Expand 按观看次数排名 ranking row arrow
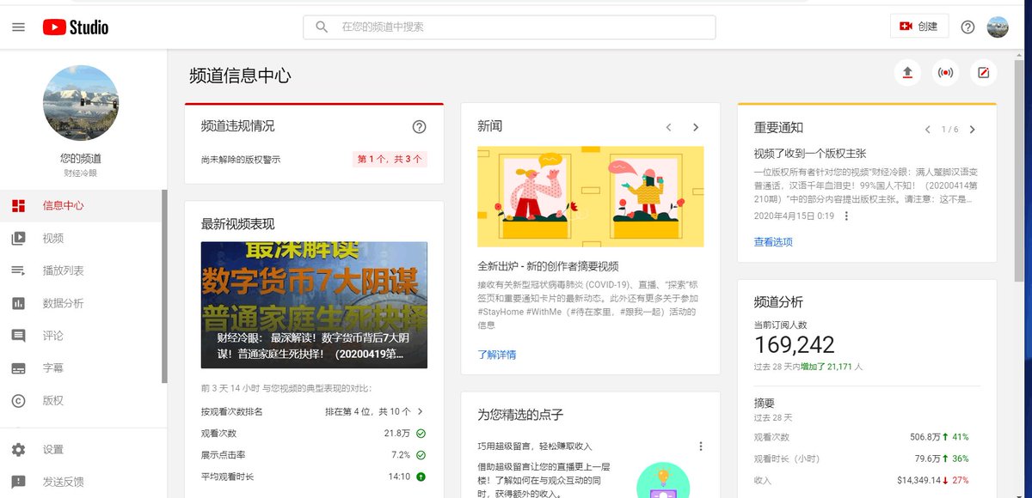Screen dimensions: 1032x498 click(421, 411)
